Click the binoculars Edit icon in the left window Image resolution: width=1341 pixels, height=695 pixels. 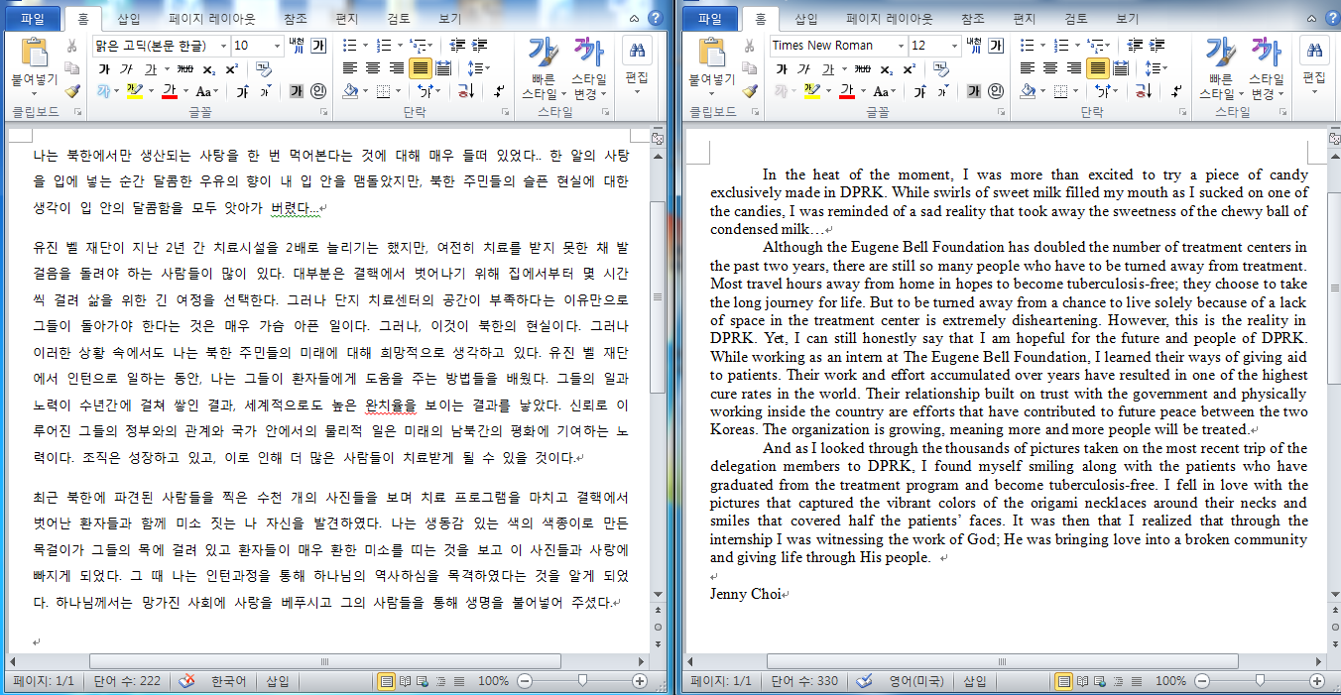(x=636, y=50)
